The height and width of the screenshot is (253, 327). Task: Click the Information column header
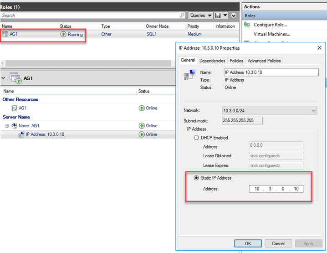point(226,26)
